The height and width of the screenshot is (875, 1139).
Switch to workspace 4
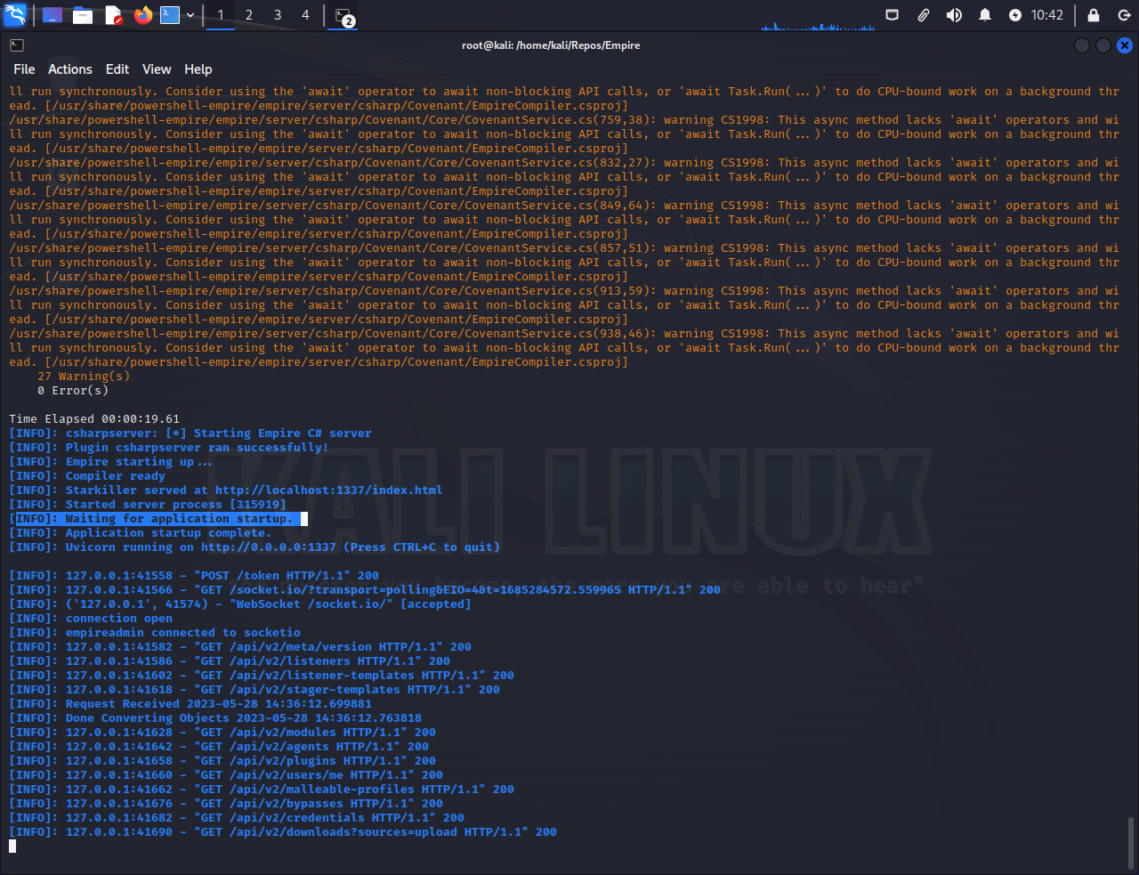(x=306, y=15)
